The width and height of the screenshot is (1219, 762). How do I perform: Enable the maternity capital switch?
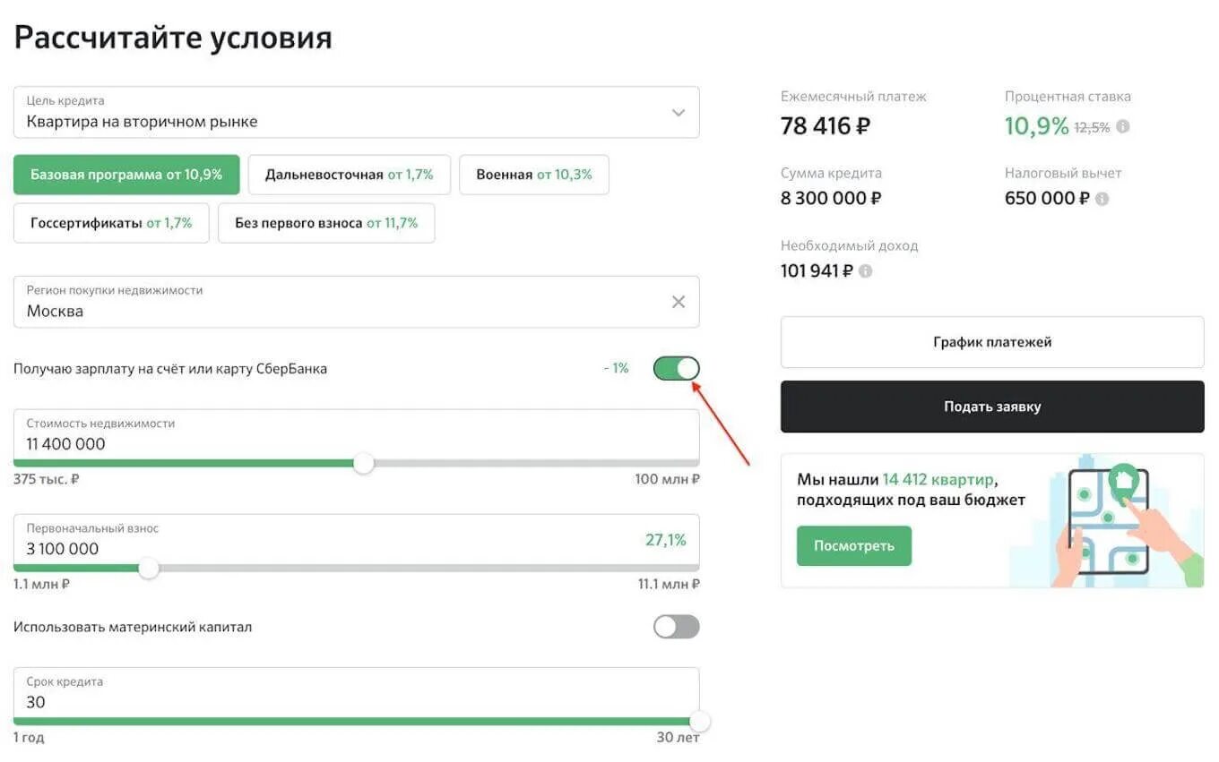pyautogui.click(x=677, y=627)
